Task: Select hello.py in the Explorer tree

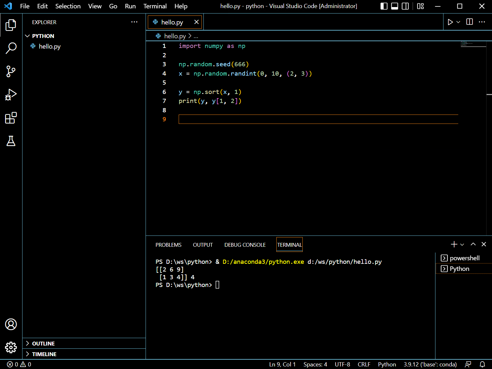Action: point(49,46)
